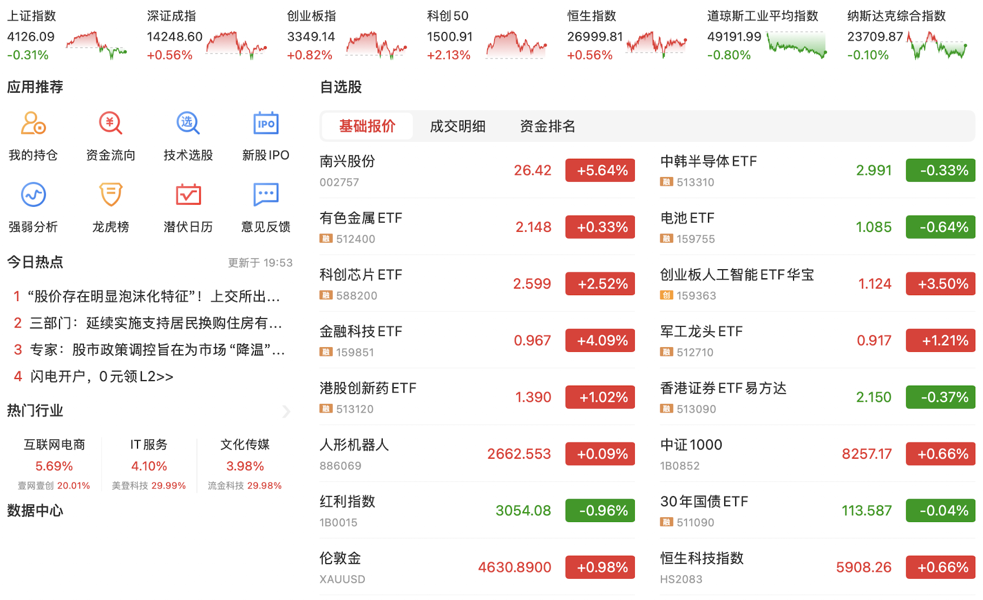Switch to the 资金排名 tab
Image resolution: width=983 pixels, height=600 pixels.
point(547,126)
